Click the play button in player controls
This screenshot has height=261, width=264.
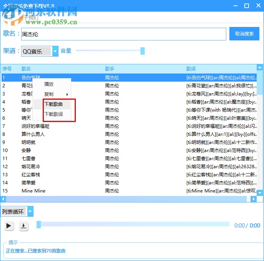pos(9,226)
